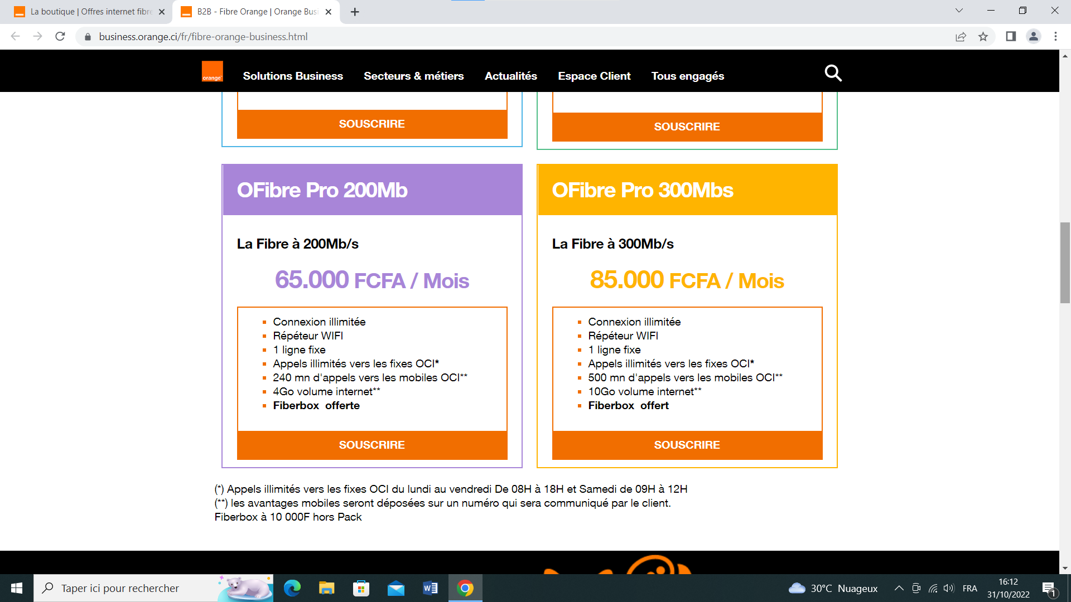The height and width of the screenshot is (602, 1071).
Task: Click 'La Fibre à 200Mb/s' text
Action: click(x=297, y=244)
